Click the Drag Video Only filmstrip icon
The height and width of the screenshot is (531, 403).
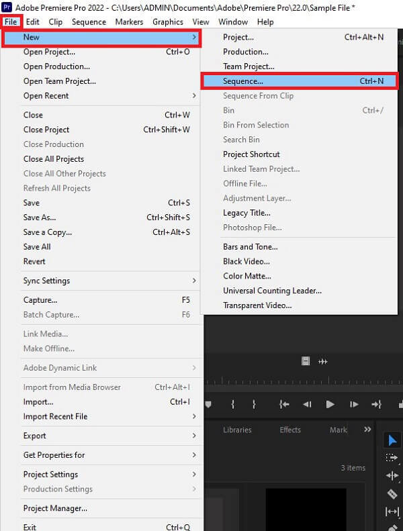(x=306, y=361)
